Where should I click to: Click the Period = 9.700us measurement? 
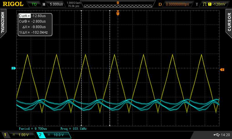pos(33,128)
